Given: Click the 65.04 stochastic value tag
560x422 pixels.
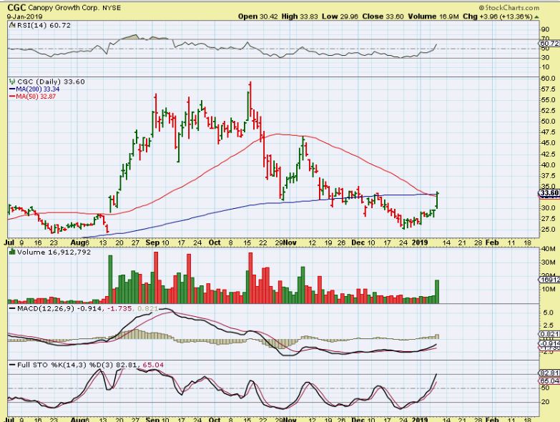Looking at the screenshot, I should 549,381.
